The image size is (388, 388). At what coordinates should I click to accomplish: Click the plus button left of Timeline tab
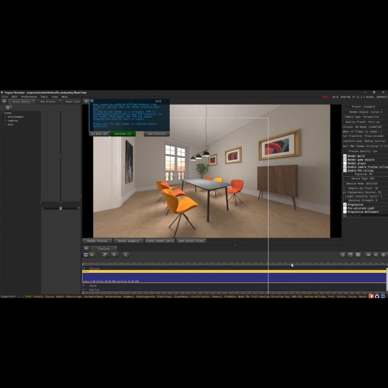(86, 248)
